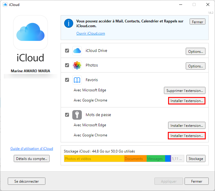Click the Favoris open-book icon

coord(77,80)
